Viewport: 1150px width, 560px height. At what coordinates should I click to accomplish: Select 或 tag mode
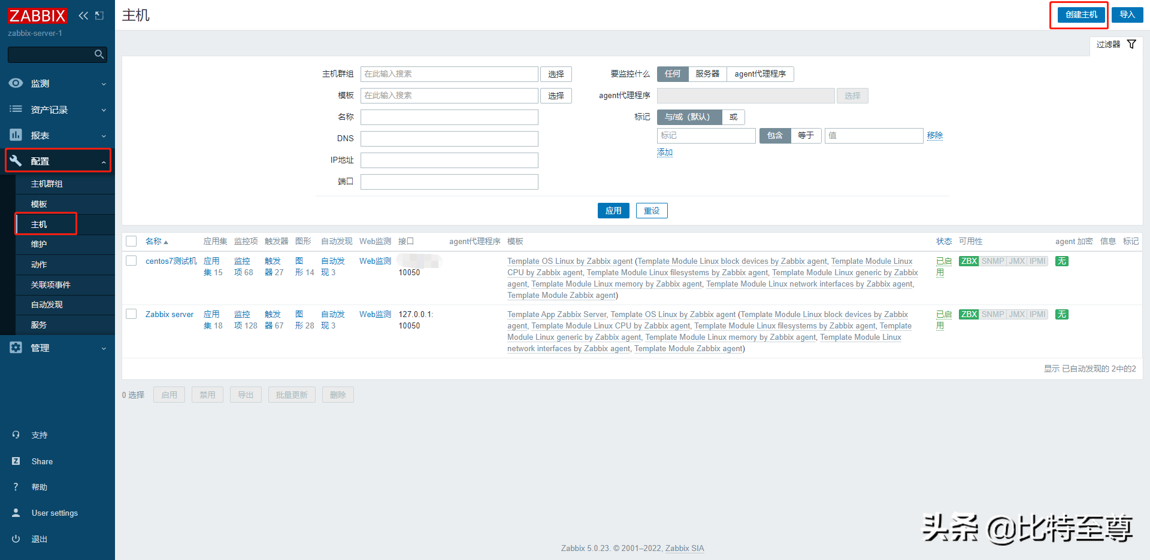click(733, 117)
